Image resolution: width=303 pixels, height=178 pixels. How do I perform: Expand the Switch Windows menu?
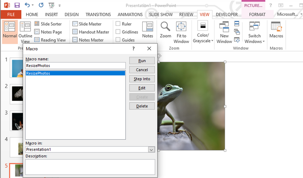click(x=255, y=32)
